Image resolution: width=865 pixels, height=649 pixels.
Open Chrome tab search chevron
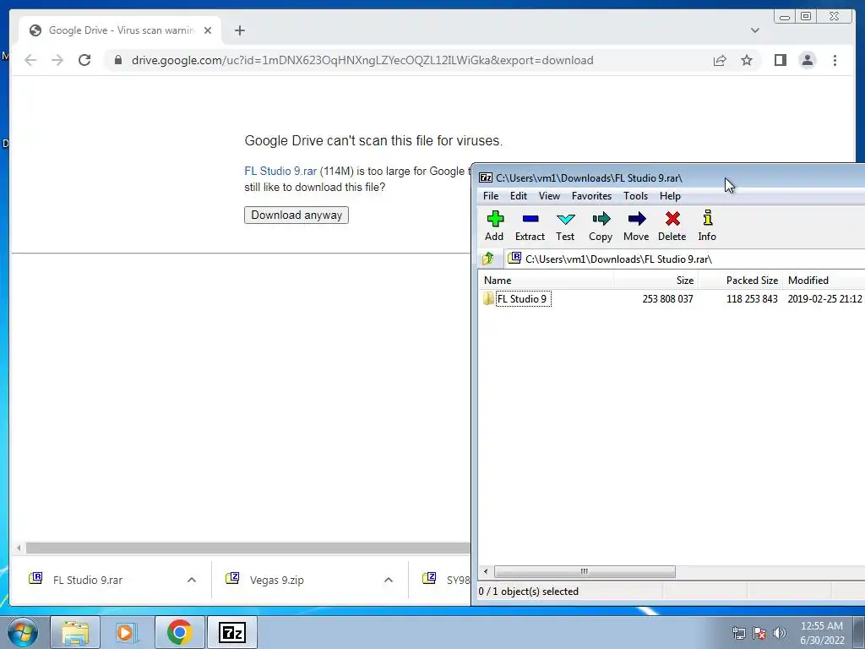(754, 30)
